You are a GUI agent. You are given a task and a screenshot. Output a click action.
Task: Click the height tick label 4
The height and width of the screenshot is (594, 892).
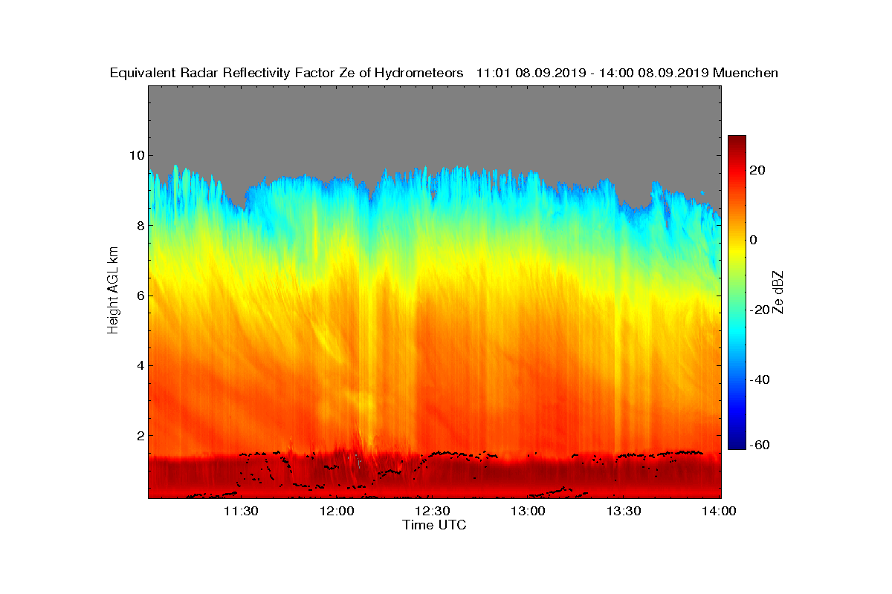click(x=139, y=365)
